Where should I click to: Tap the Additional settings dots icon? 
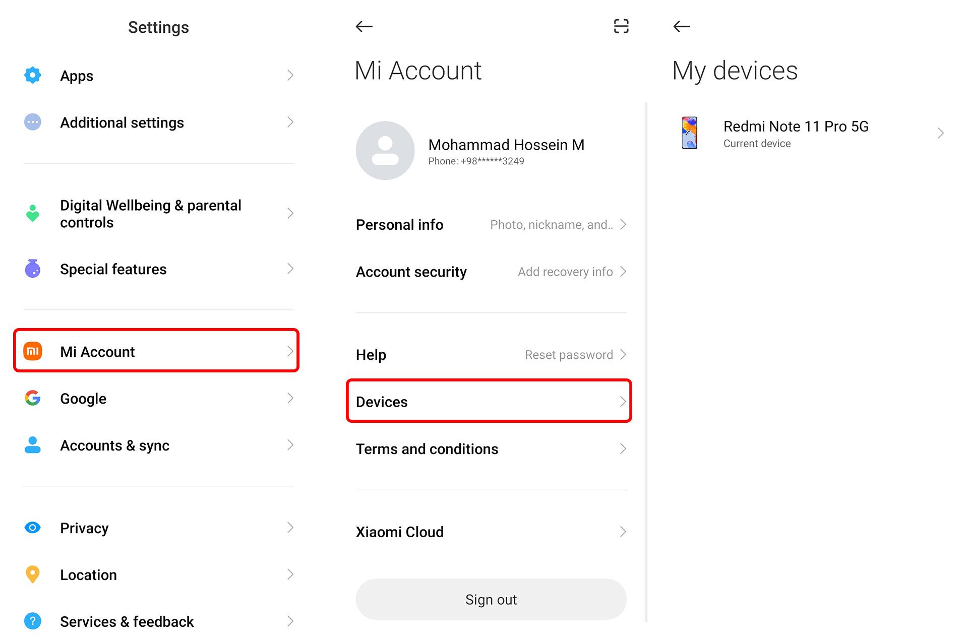33,122
